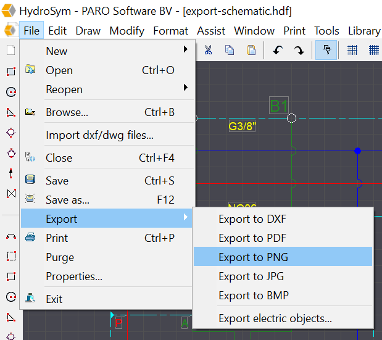Screen dimensions: 382x340
Task: Select the filled rectangle drawing tool
Action: point(11,72)
